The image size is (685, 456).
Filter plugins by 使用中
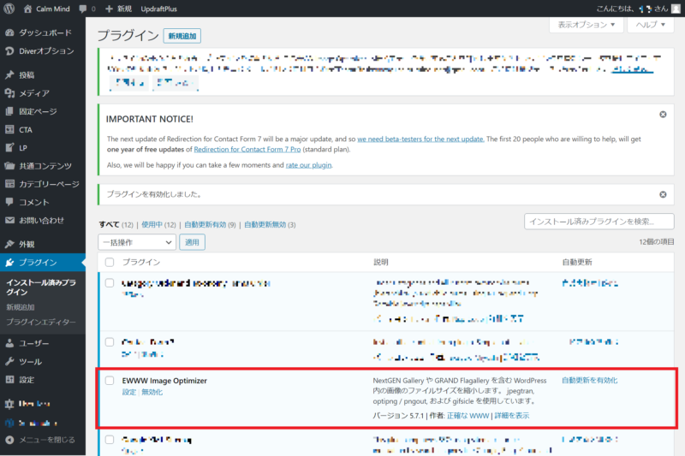(152, 225)
